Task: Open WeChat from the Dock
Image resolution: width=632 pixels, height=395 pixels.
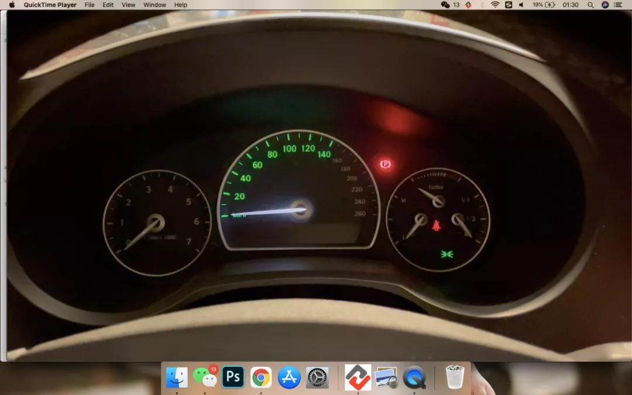Action: pos(205,377)
